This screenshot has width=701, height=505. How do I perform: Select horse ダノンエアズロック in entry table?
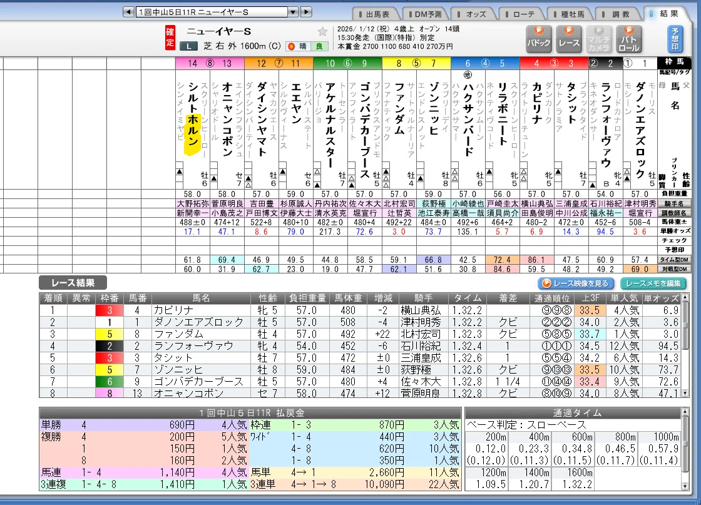pyautogui.click(x=640, y=130)
